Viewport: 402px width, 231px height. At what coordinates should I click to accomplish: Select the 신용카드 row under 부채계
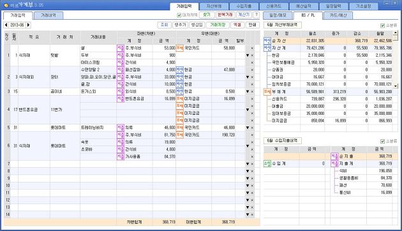pos(328,99)
